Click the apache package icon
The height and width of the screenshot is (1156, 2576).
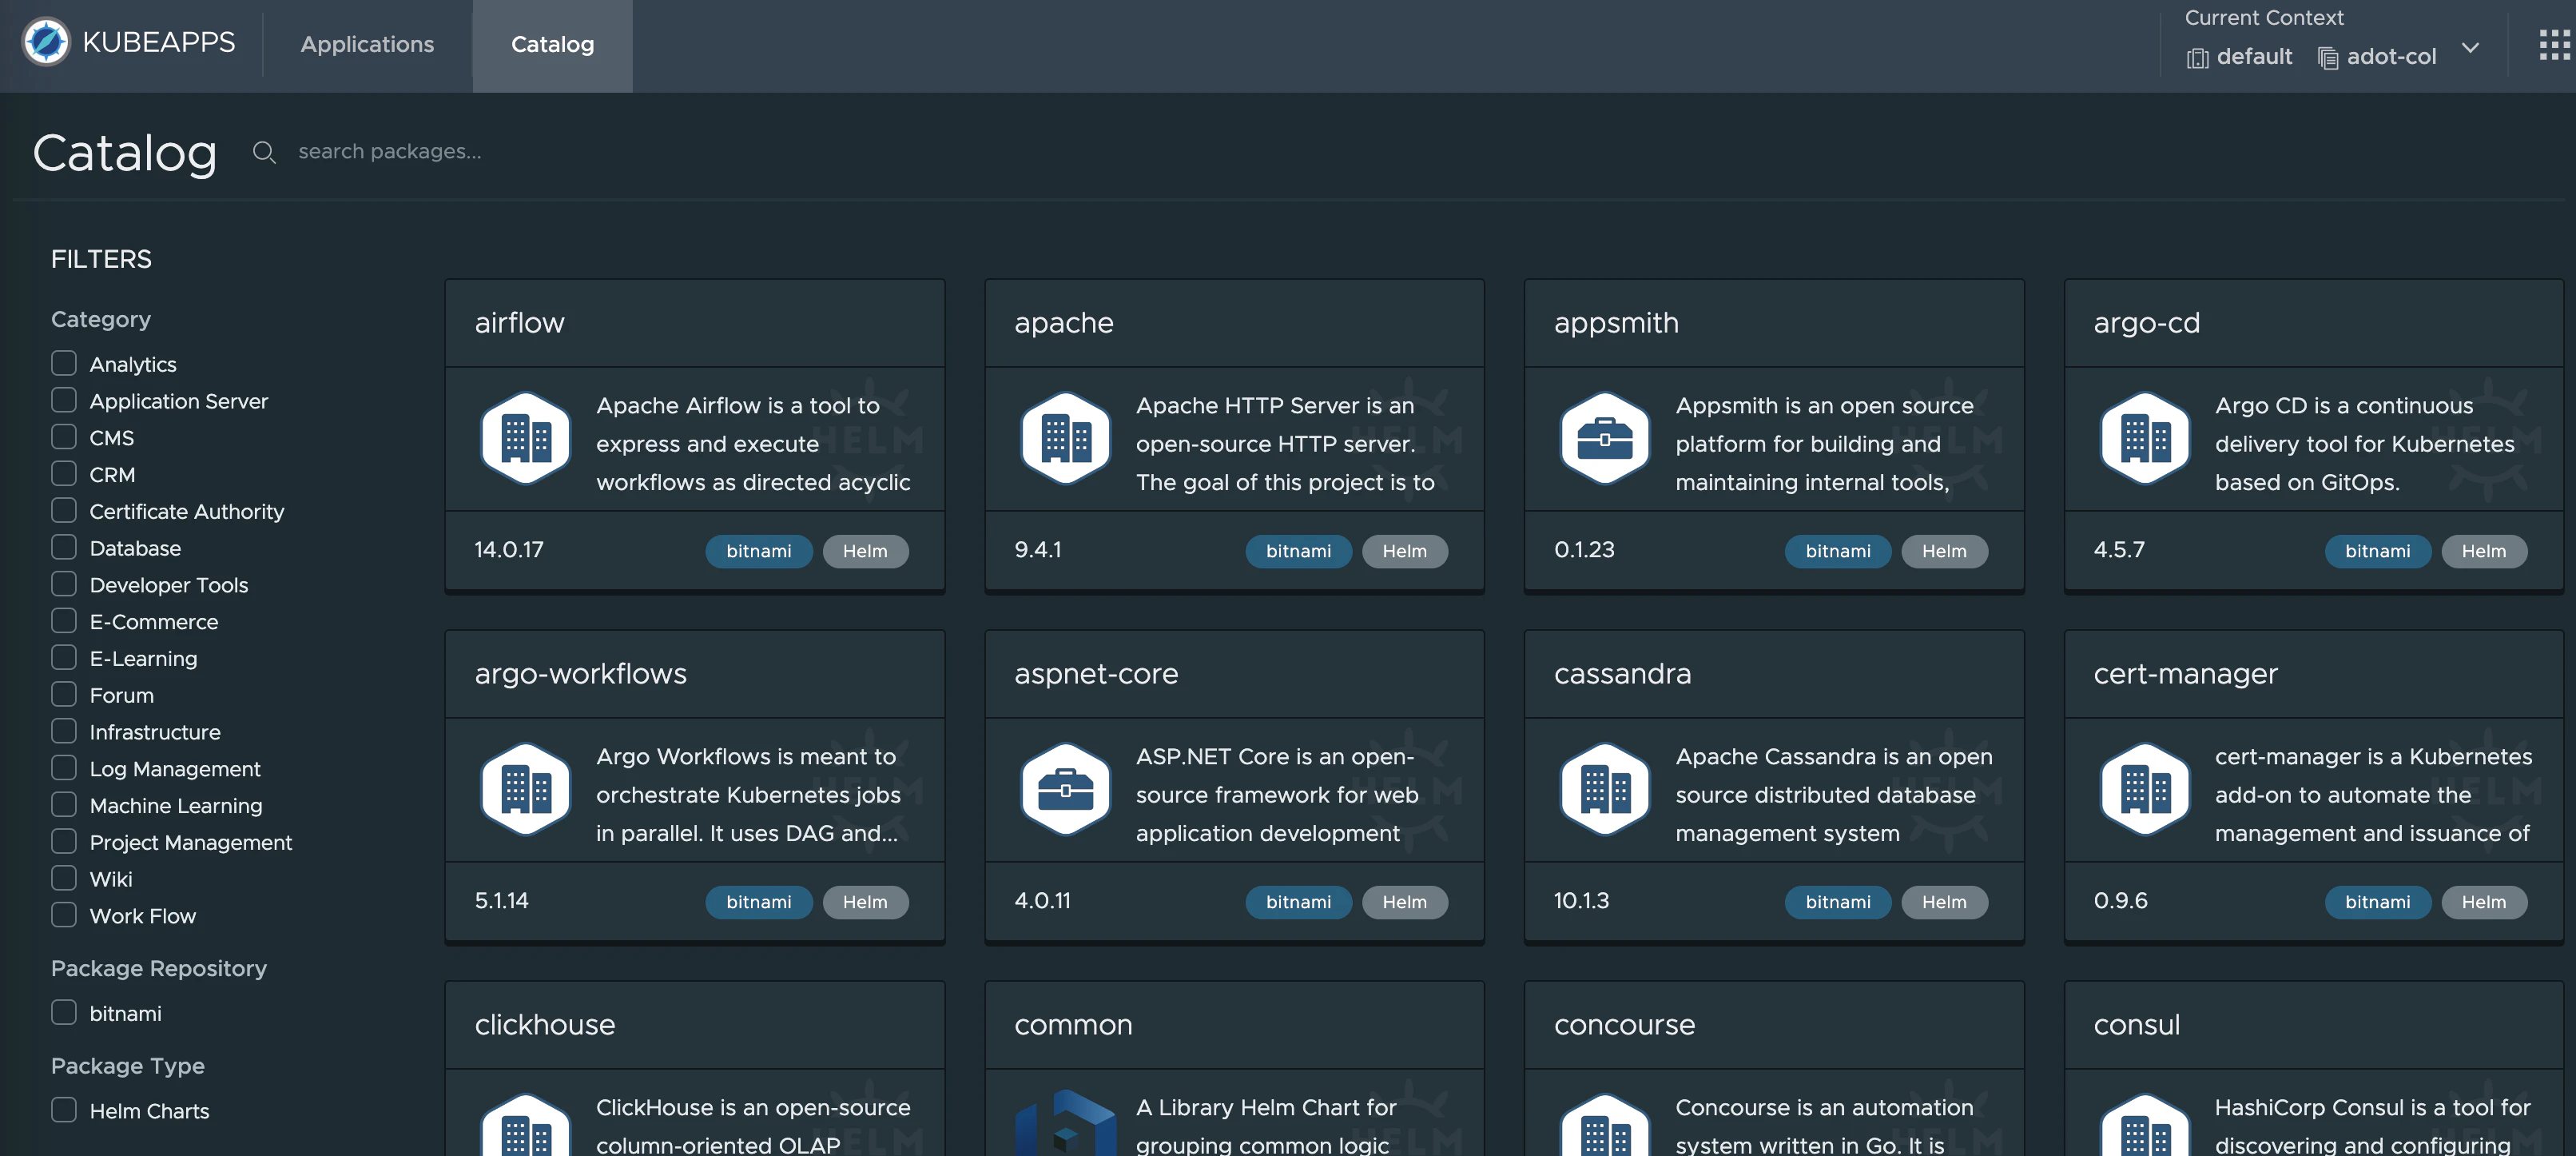point(1065,438)
